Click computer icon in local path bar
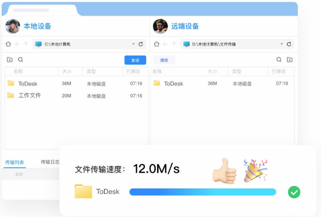 (39, 44)
